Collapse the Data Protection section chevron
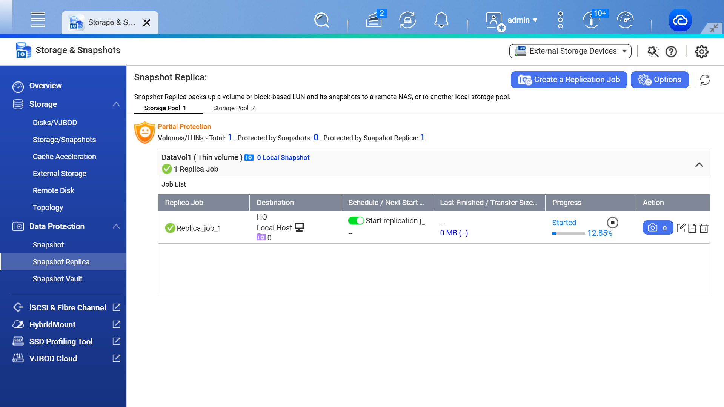Viewport: 724px width, 407px height. tap(116, 226)
